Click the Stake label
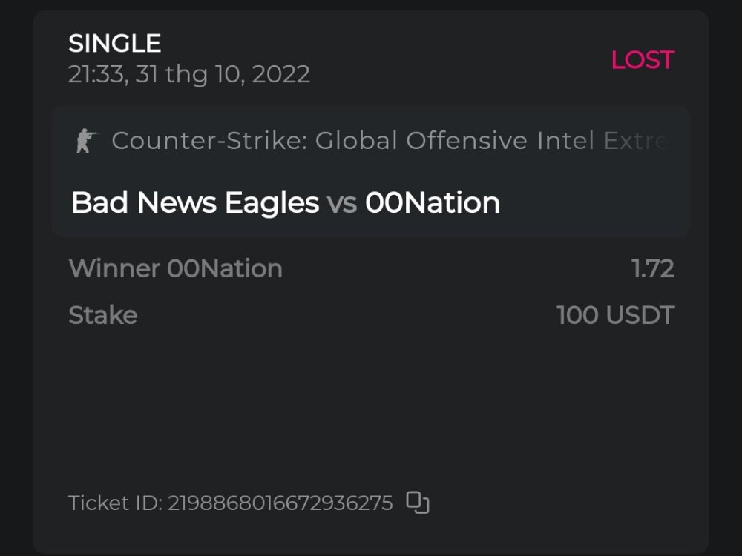 point(102,315)
